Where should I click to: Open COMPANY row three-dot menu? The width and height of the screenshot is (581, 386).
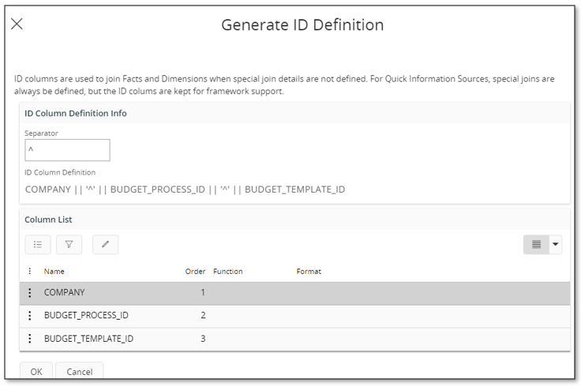30,293
